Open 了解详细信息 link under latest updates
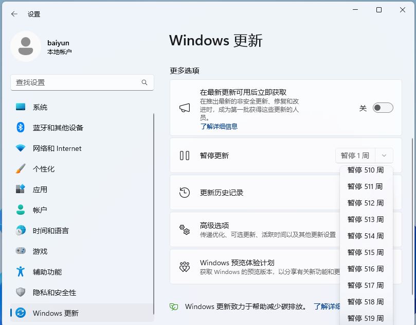The width and height of the screenshot is (416, 325). pos(219,126)
